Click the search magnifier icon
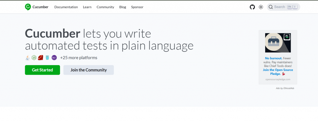This screenshot has height=121, width=318. [x=271, y=7]
